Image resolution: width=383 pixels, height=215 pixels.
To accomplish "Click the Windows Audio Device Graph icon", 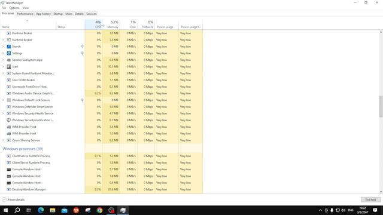I will click(9, 93).
